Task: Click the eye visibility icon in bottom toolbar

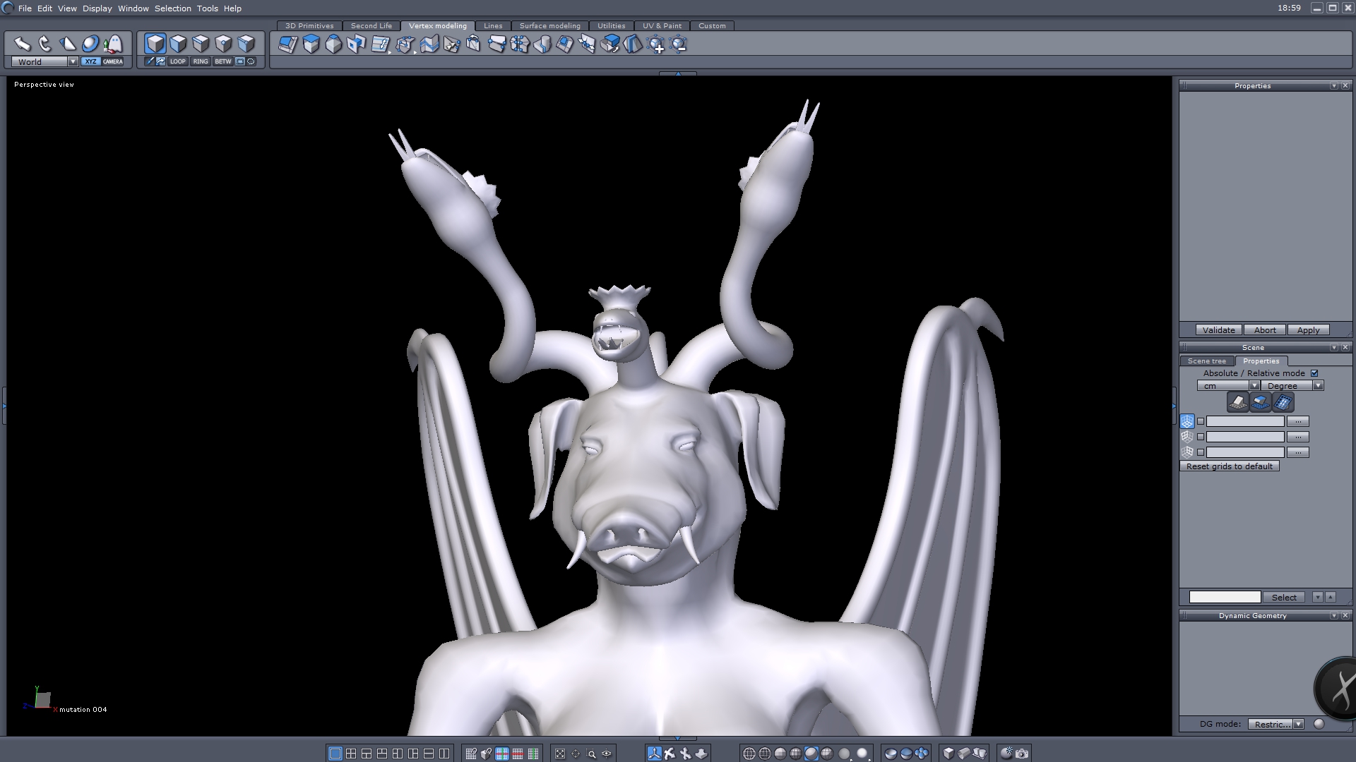Action: pyautogui.click(x=607, y=754)
